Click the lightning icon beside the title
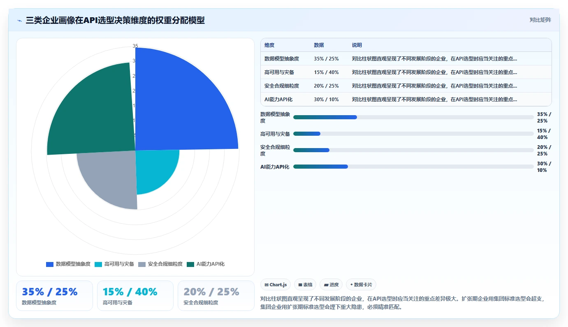This screenshot has width=568, height=327. [19, 20]
